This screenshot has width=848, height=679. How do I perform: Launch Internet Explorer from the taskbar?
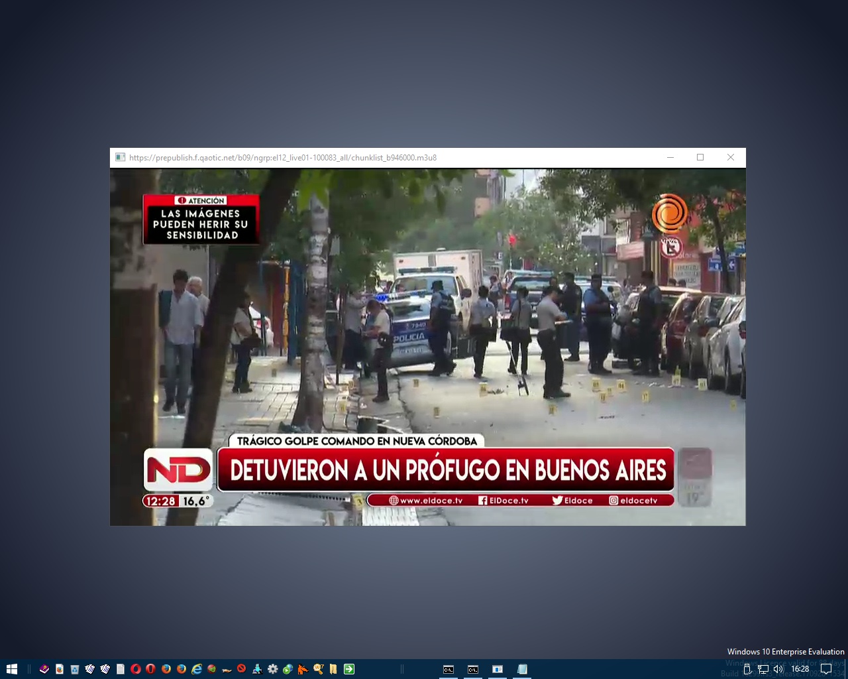pyautogui.click(x=197, y=669)
